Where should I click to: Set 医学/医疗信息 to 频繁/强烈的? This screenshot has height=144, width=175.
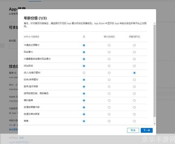[x=134, y=87]
